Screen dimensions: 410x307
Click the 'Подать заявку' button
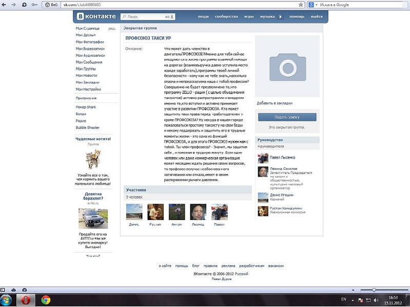[x=287, y=117]
